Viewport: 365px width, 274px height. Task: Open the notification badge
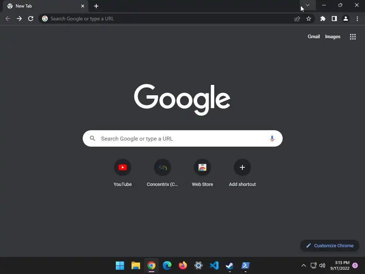pyautogui.click(x=355, y=265)
